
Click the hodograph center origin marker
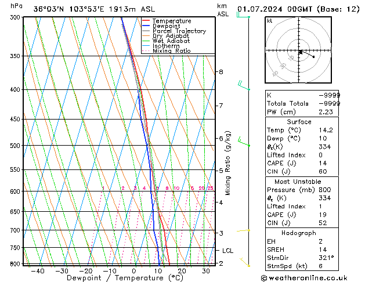pos(301,52)
